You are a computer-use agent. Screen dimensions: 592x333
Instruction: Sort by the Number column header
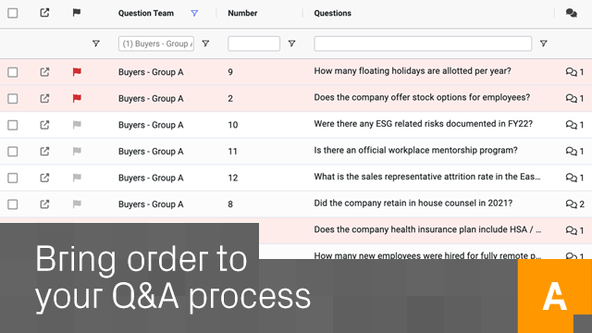(x=242, y=13)
